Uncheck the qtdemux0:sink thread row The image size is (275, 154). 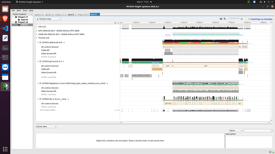pyautogui.click(x=40, y=42)
